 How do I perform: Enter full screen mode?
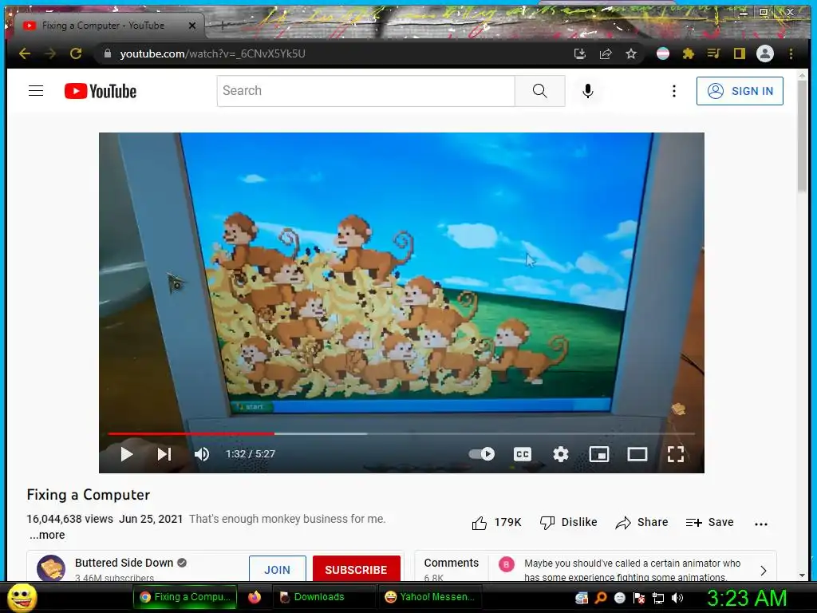click(x=676, y=454)
